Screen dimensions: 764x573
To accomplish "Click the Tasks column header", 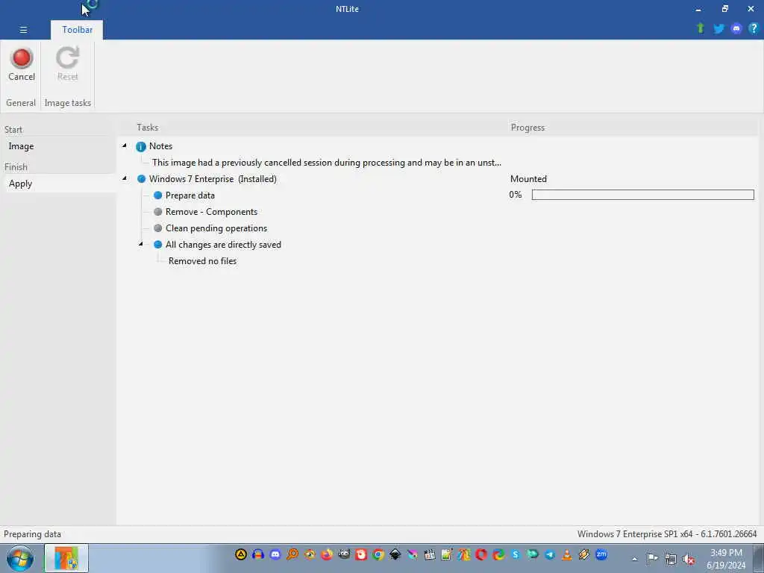I will (x=148, y=128).
